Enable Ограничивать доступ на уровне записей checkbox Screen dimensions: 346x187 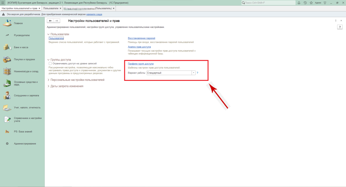[x=50, y=63]
